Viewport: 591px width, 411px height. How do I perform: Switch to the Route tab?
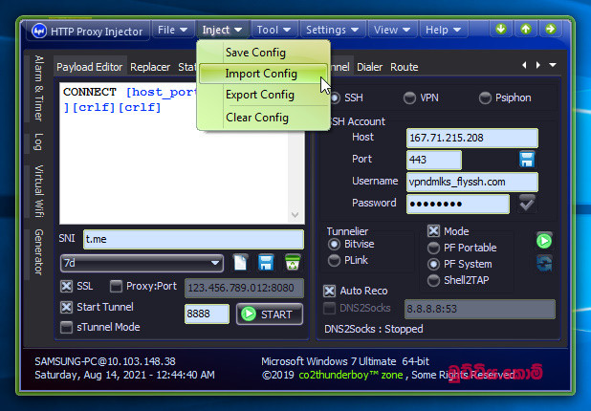(x=405, y=67)
